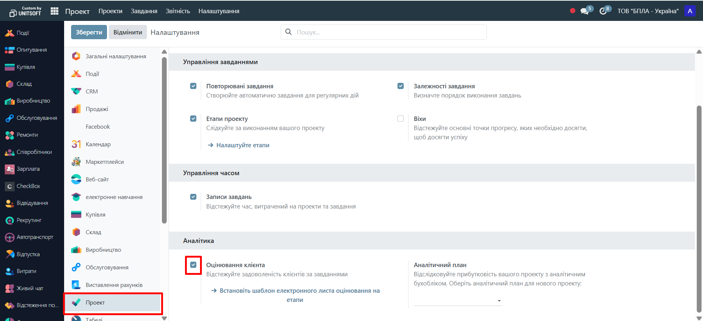This screenshot has height=321, width=703.
Task: Enable the Віхи checkbox
Action: pos(400,119)
